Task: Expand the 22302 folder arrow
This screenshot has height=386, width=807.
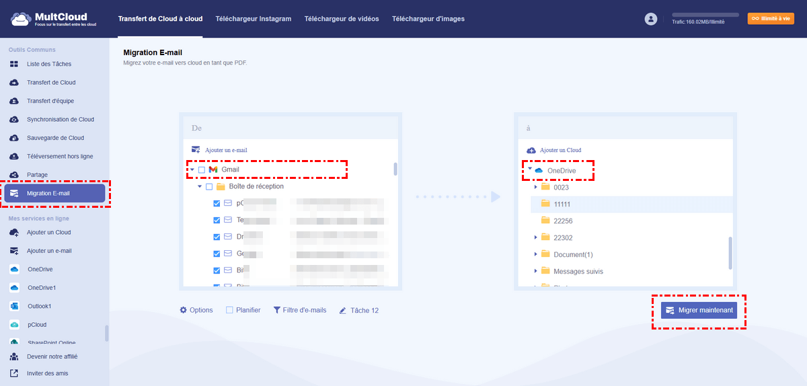Action: point(536,237)
